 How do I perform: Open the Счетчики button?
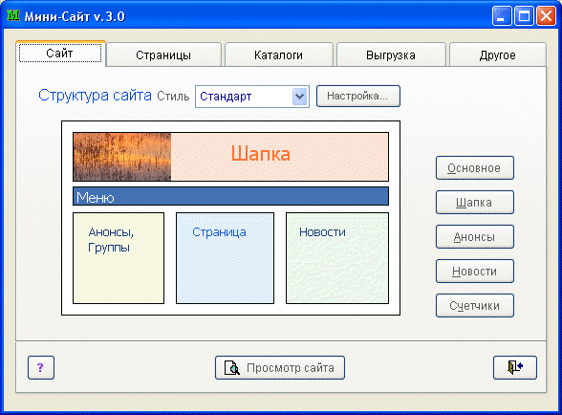(474, 306)
